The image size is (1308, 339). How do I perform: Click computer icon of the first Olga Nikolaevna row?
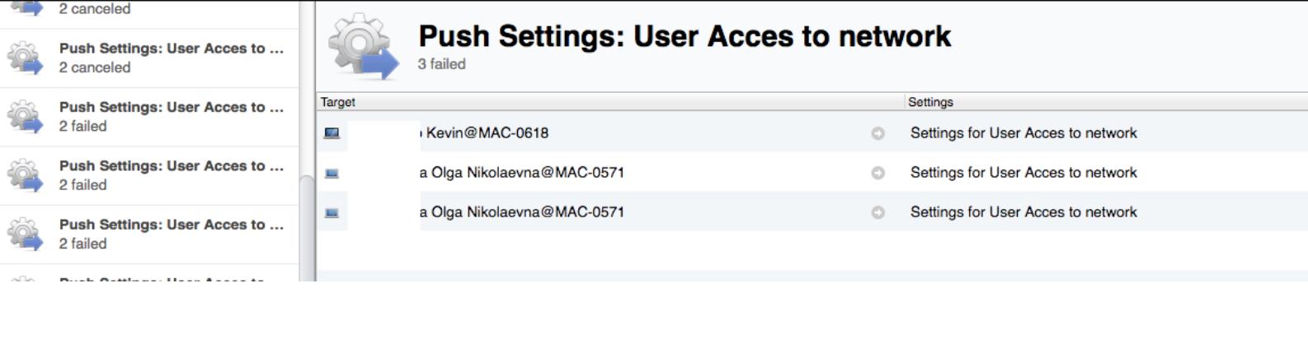point(332,173)
